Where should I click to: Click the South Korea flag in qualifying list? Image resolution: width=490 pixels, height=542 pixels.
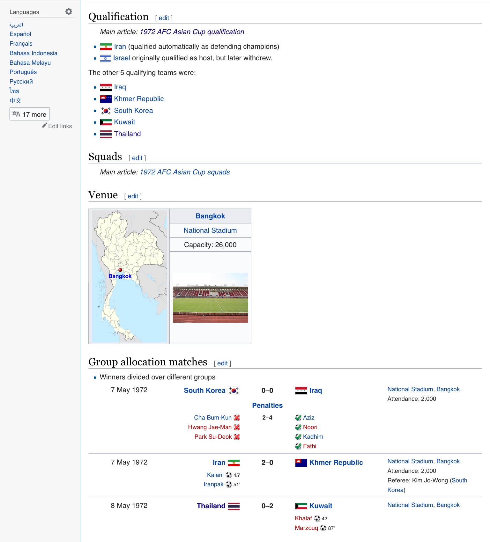[106, 111]
